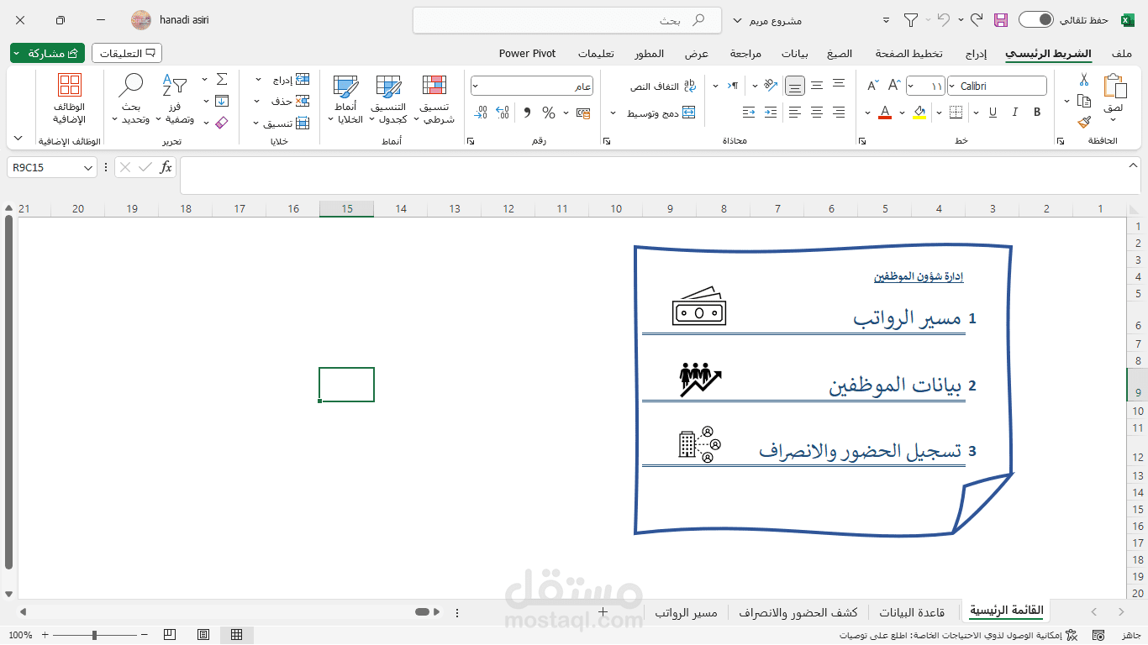The image size is (1148, 645).
Task: Click Percent Style (%) icon
Action: [x=549, y=113]
